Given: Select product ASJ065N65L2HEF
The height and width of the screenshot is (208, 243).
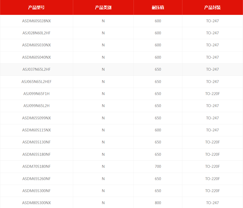Looking at the screenshot, I should coord(36,82).
